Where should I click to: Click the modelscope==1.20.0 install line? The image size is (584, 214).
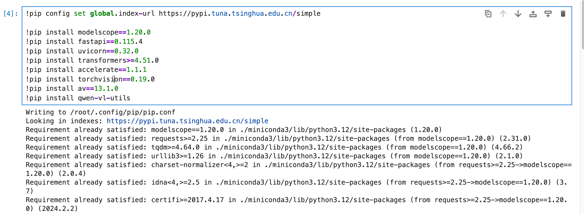click(x=88, y=32)
